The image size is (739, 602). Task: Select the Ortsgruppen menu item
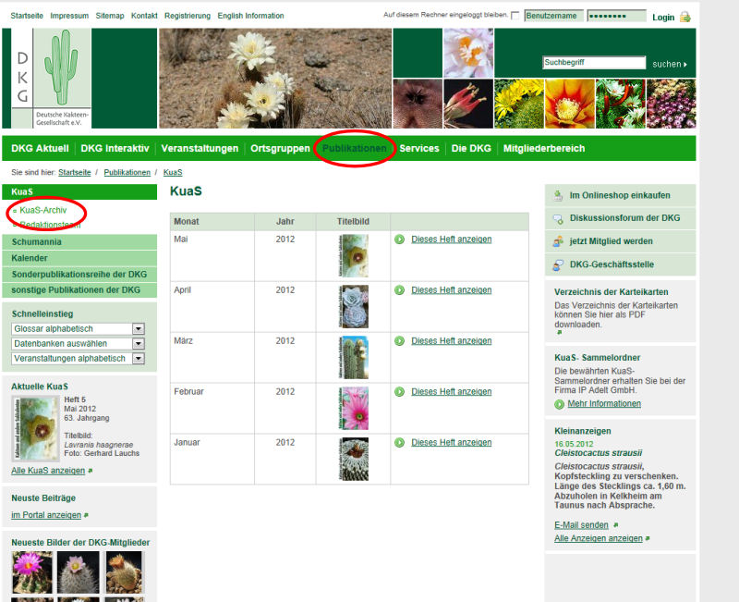click(280, 148)
